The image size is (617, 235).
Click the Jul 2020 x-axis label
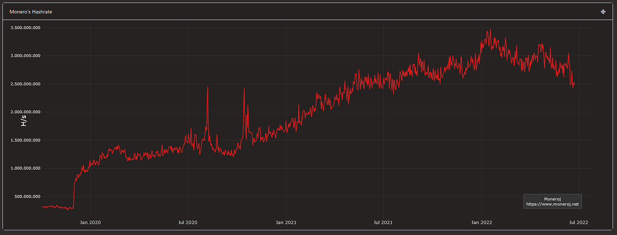point(188,222)
